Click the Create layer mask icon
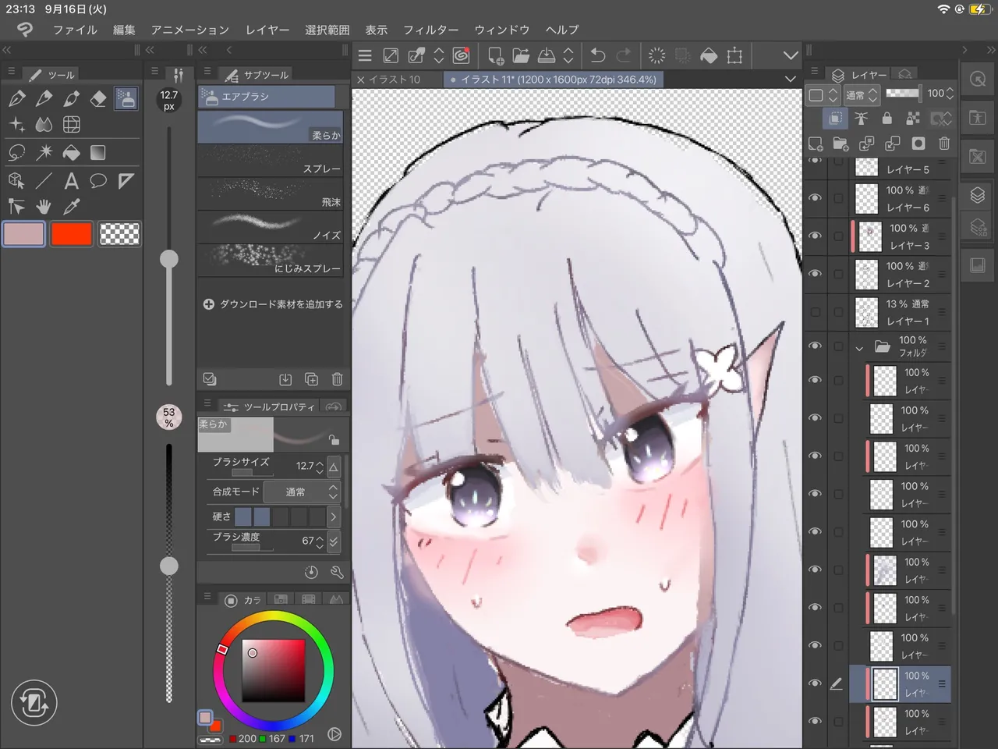This screenshot has width=998, height=749. pos(918,144)
